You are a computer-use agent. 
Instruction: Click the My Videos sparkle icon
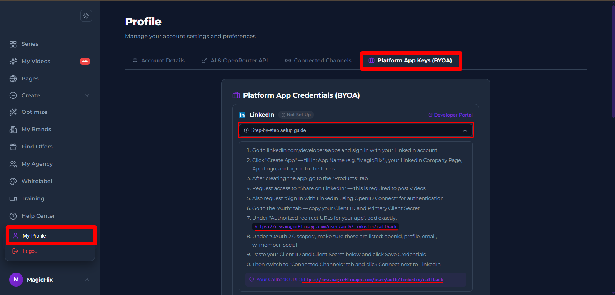coord(13,62)
